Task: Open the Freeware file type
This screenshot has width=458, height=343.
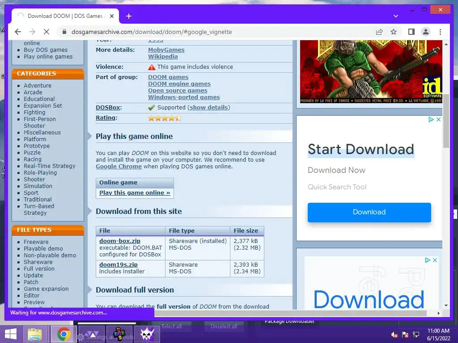Action: pyautogui.click(x=36, y=242)
